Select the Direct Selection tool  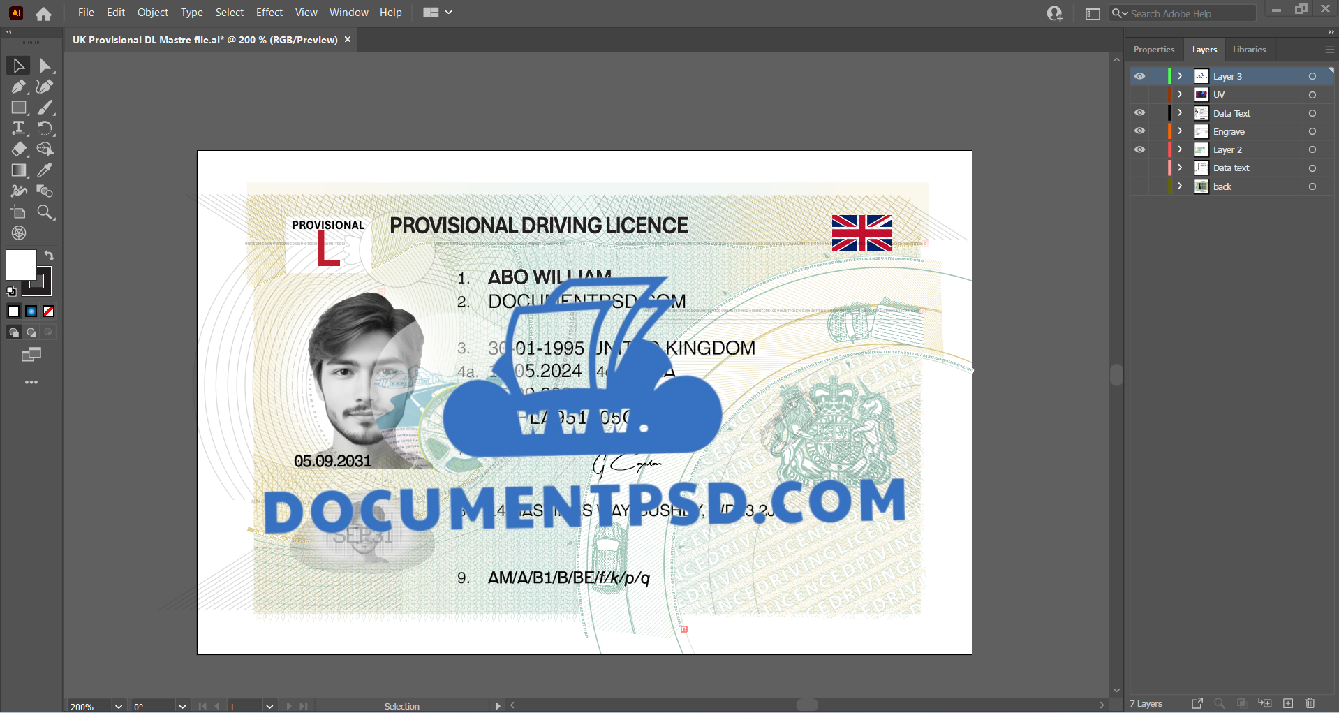(x=45, y=66)
